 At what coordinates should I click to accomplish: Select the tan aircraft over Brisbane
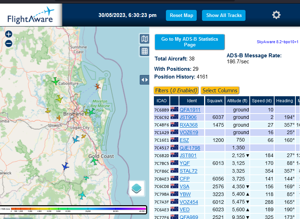75,116
